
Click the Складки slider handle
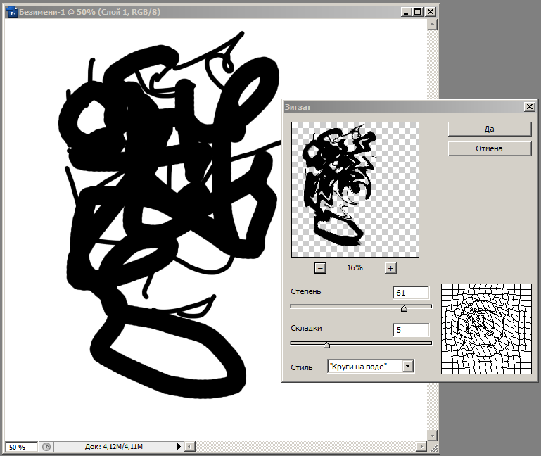point(326,345)
